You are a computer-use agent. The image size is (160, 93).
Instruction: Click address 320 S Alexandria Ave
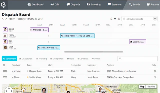[121, 71]
